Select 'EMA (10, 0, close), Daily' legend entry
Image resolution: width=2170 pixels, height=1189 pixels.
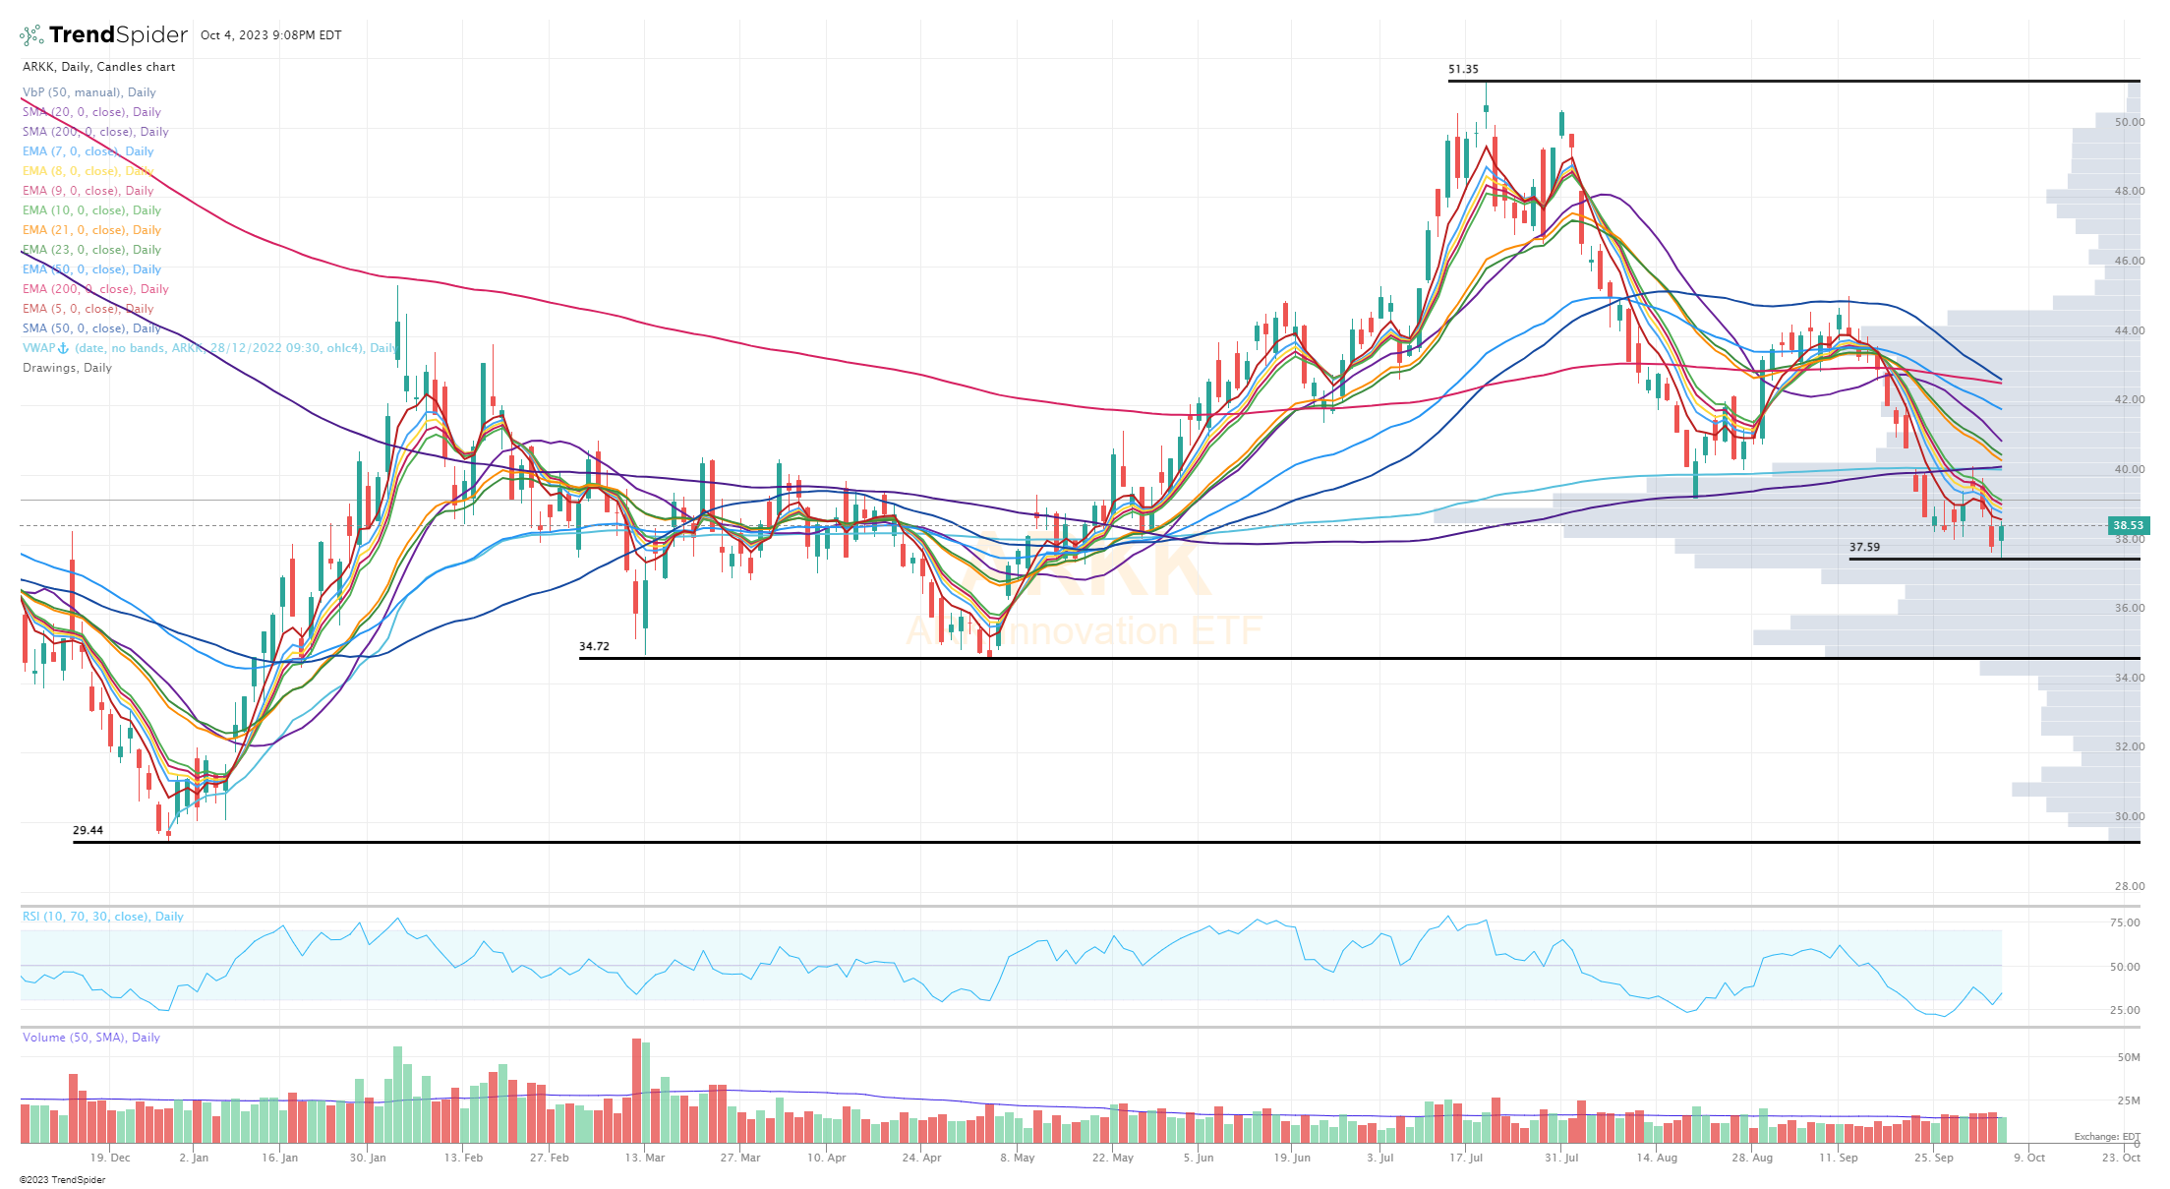click(91, 210)
